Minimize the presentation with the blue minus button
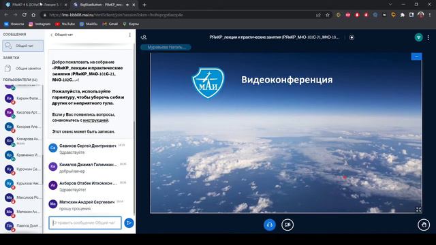 click(416, 56)
